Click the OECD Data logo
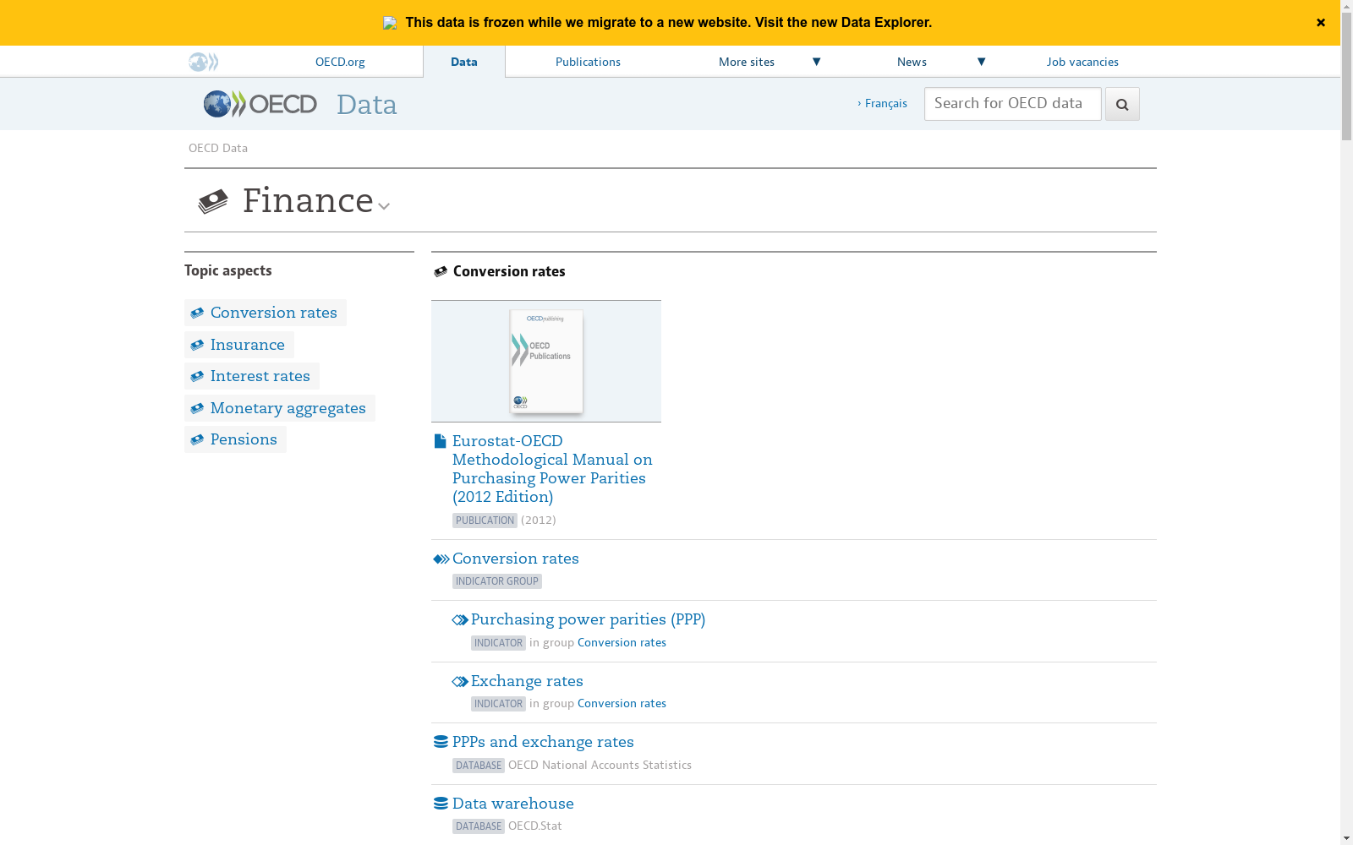This screenshot has height=845, width=1353. (300, 104)
